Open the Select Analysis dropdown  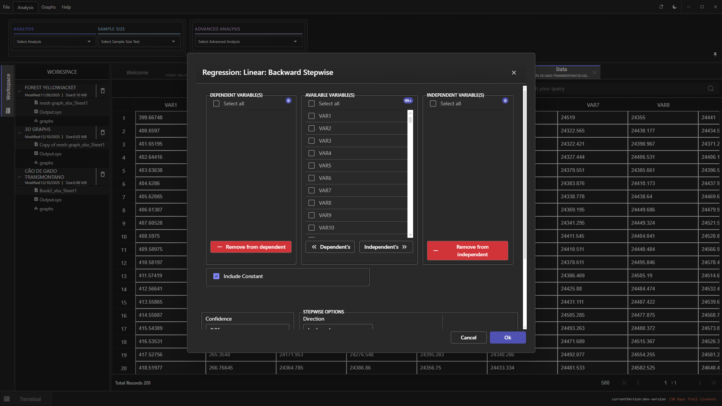(x=54, y=41)
